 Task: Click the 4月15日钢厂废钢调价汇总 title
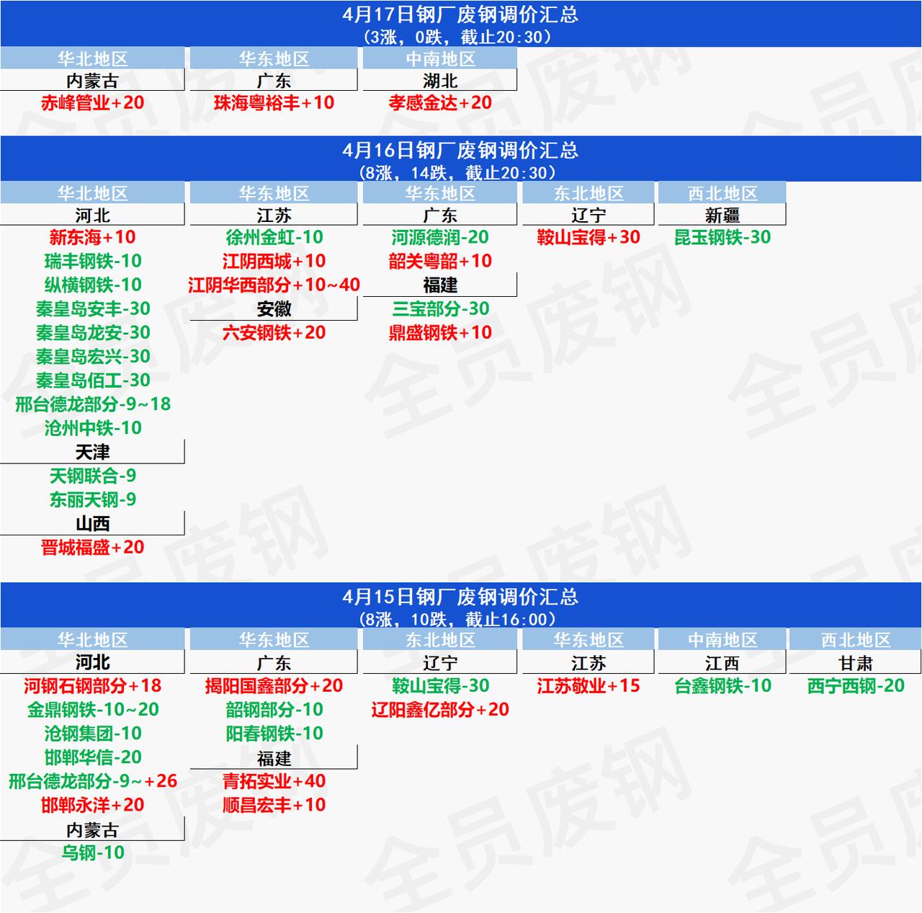point(460,597)
